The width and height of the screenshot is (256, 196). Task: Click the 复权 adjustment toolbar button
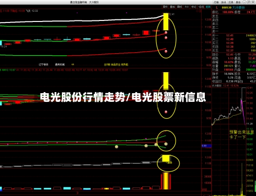[x=165, y=7]
